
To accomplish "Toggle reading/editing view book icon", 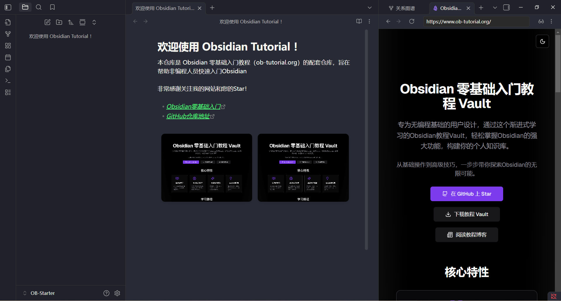I will [359, 21].
